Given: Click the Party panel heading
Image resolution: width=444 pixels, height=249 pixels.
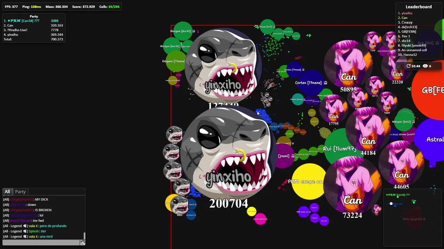Looking at the screenshot, I should [34, 16].
